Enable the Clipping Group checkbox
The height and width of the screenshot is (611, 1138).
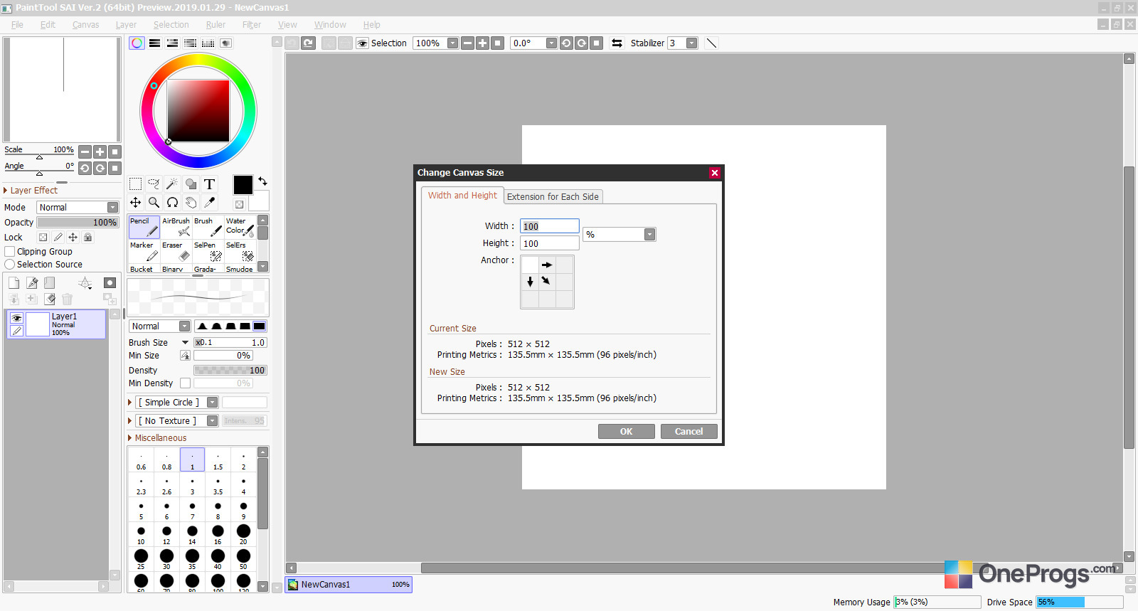point(10,252)
